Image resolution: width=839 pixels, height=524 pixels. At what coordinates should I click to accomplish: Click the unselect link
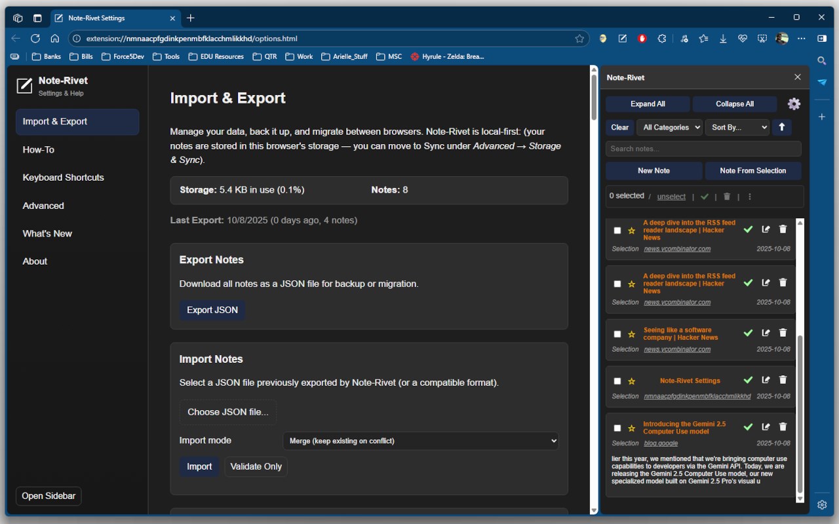point(671,196)
